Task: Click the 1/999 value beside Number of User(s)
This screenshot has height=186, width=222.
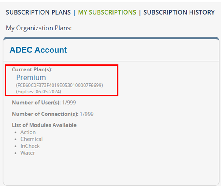Action: tap(69, 103)
